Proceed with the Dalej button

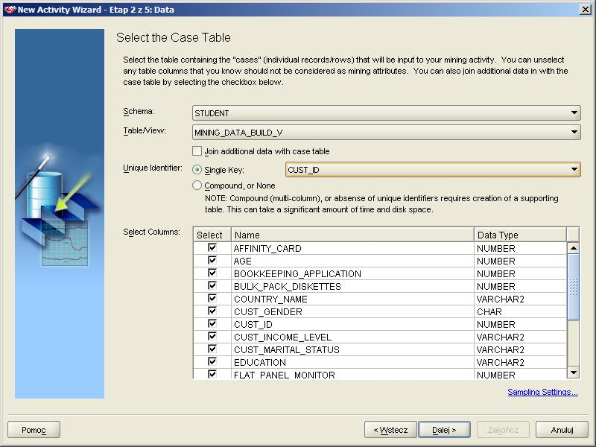click(x=444, y=430)
